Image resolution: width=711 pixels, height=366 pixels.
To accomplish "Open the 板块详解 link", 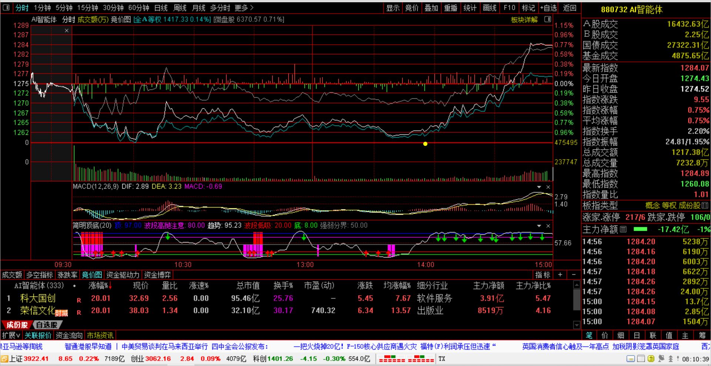I will pyautogui.click(x=524, y=20).
